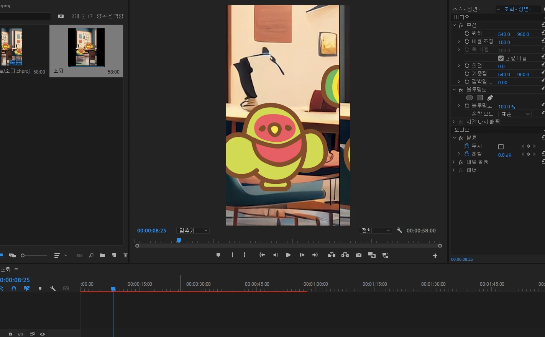Check the 무시 bypass checkbox
Image resolution: width=545 pixels, height=337 pixels.
click(x=501, y=147)
